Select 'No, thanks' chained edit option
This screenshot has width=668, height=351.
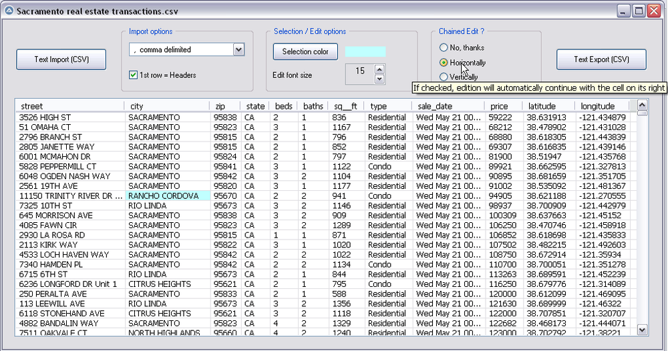coord(444,48)
